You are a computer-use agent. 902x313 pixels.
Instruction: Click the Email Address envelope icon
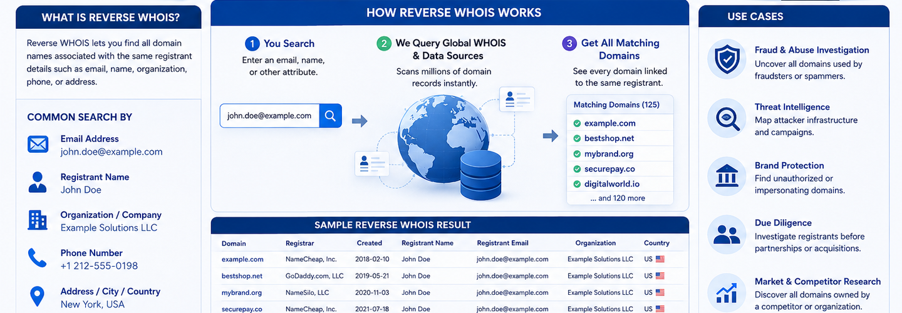[x=38, y=145]
